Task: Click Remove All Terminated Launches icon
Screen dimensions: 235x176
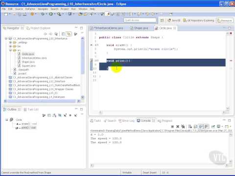Action: tap(183, 127)
